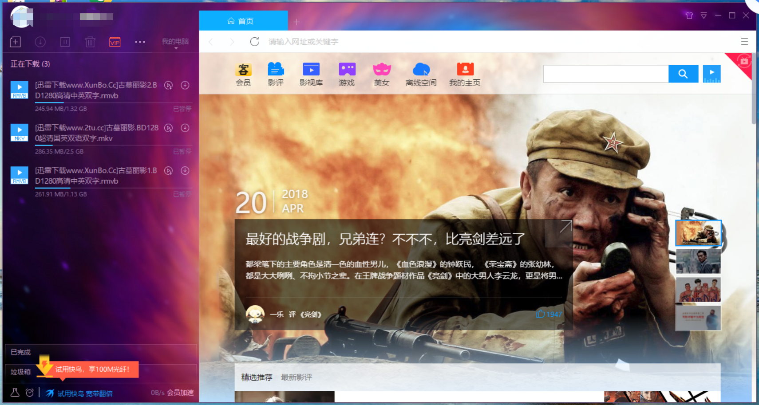
Task: Click the refresh page icon
Action: click(254, 42)
